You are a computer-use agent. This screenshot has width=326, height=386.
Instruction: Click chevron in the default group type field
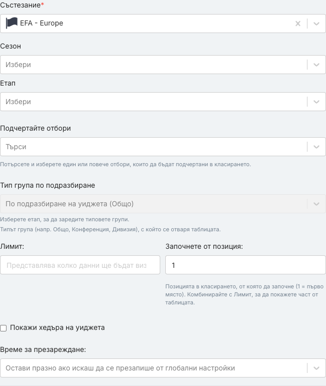tap(316, 204)
